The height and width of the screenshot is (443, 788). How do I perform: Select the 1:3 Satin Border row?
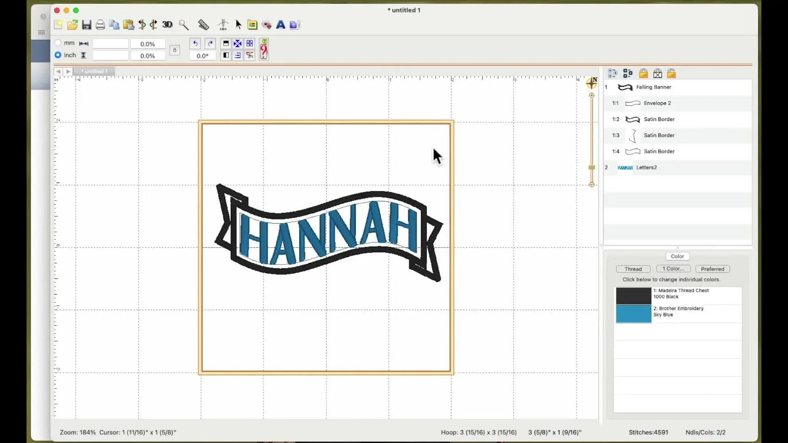coord(678,135)
